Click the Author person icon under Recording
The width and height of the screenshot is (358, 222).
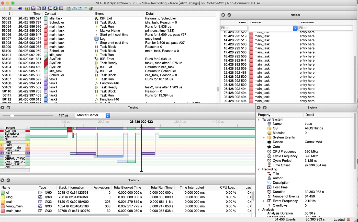(269, 178)
